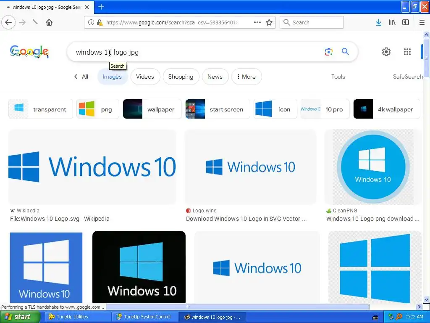Apply the start screen suggestion chip
Viewport: 430px width, 323px height.
pyautogui.click(x=218, y=109)
